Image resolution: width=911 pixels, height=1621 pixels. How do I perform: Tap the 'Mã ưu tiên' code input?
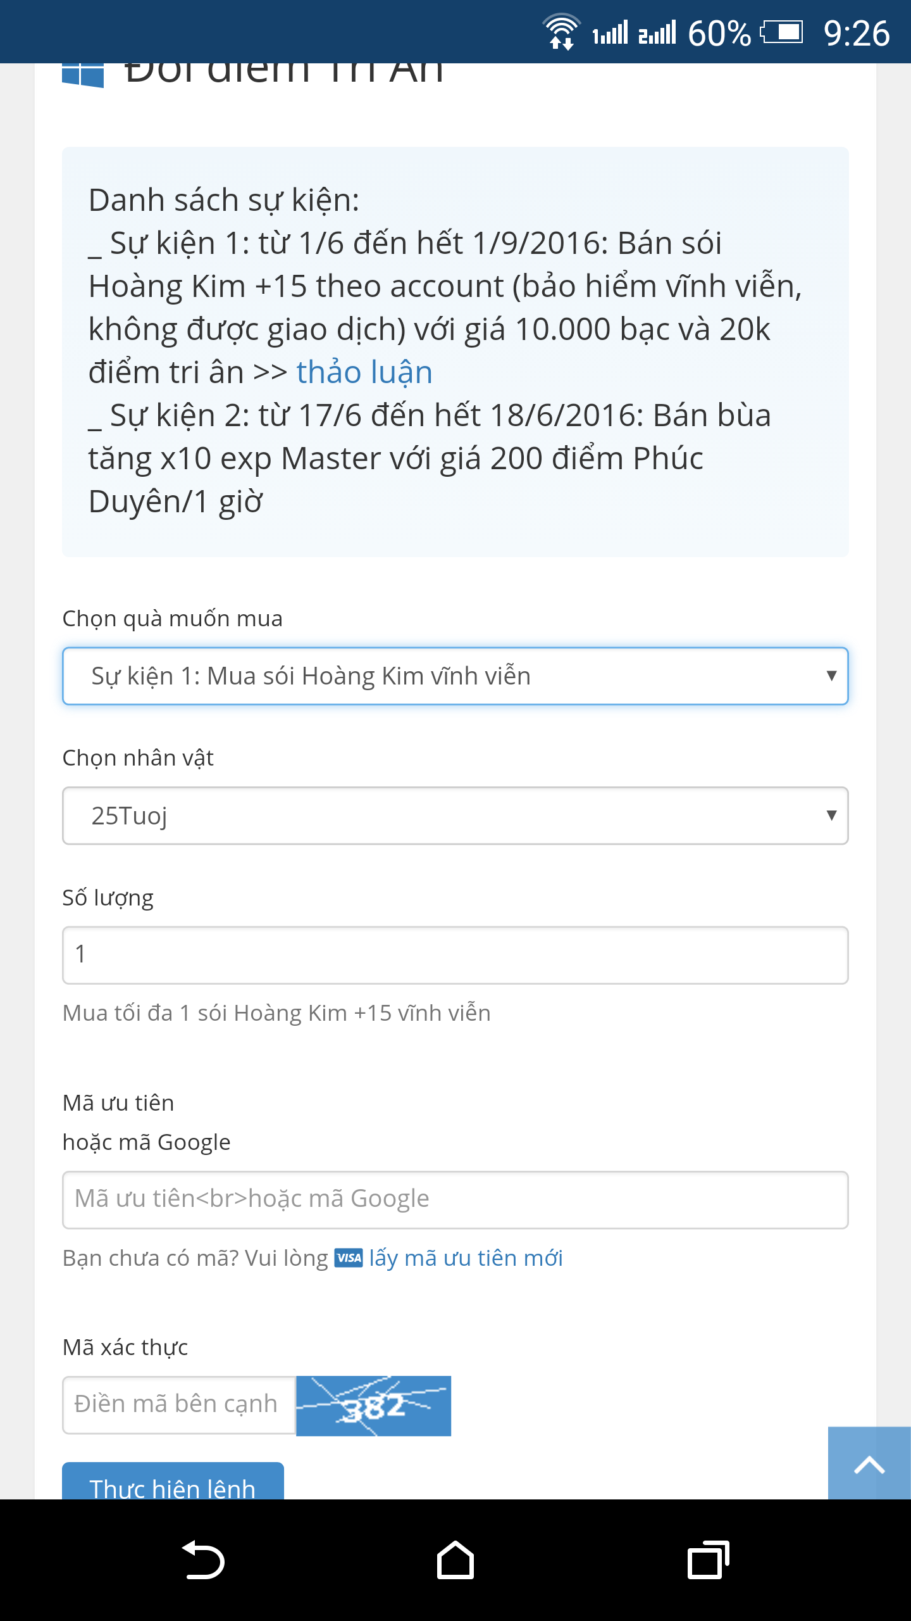click(x=455, y=1199)
